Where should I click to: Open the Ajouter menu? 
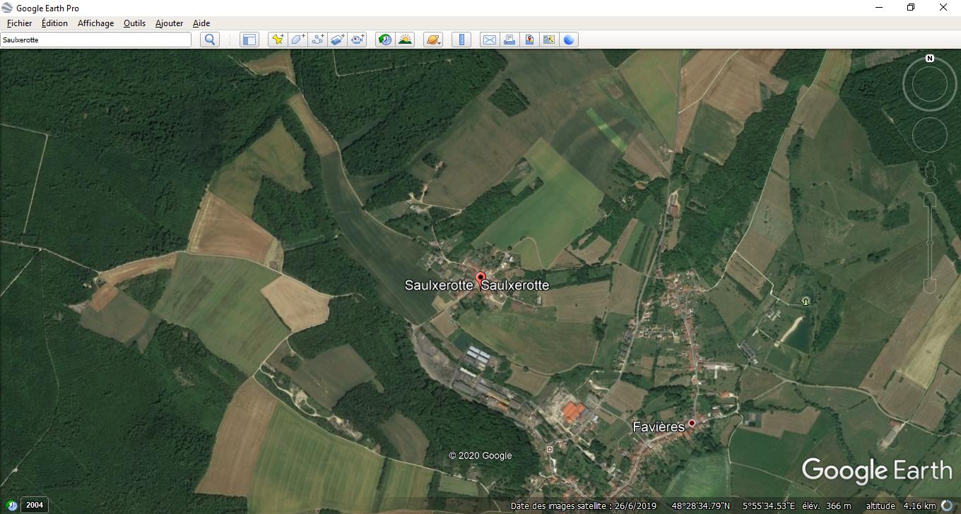point(169,23)
